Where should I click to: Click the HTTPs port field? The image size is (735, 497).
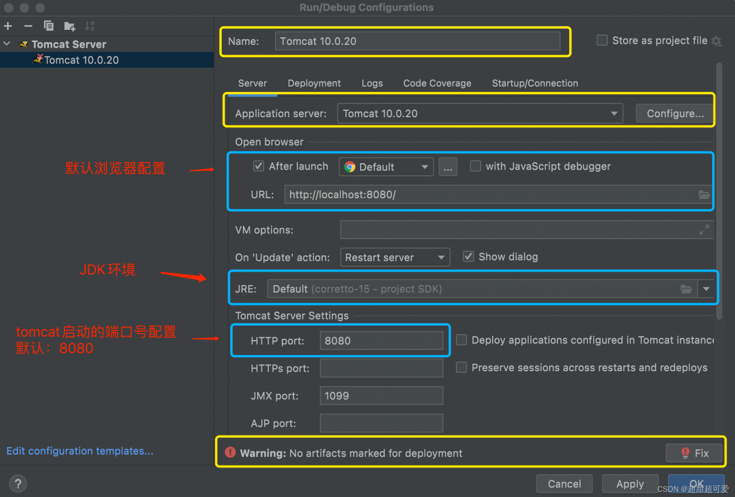click(x=381, y=368)
